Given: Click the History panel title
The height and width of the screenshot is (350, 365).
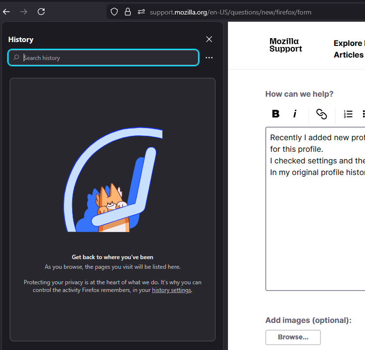Looking at the screenshot, I should pyautogui.click(x=21, y=40).
